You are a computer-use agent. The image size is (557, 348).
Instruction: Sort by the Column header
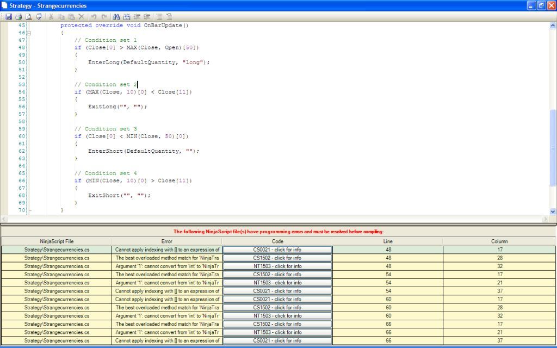pos(499,241)
